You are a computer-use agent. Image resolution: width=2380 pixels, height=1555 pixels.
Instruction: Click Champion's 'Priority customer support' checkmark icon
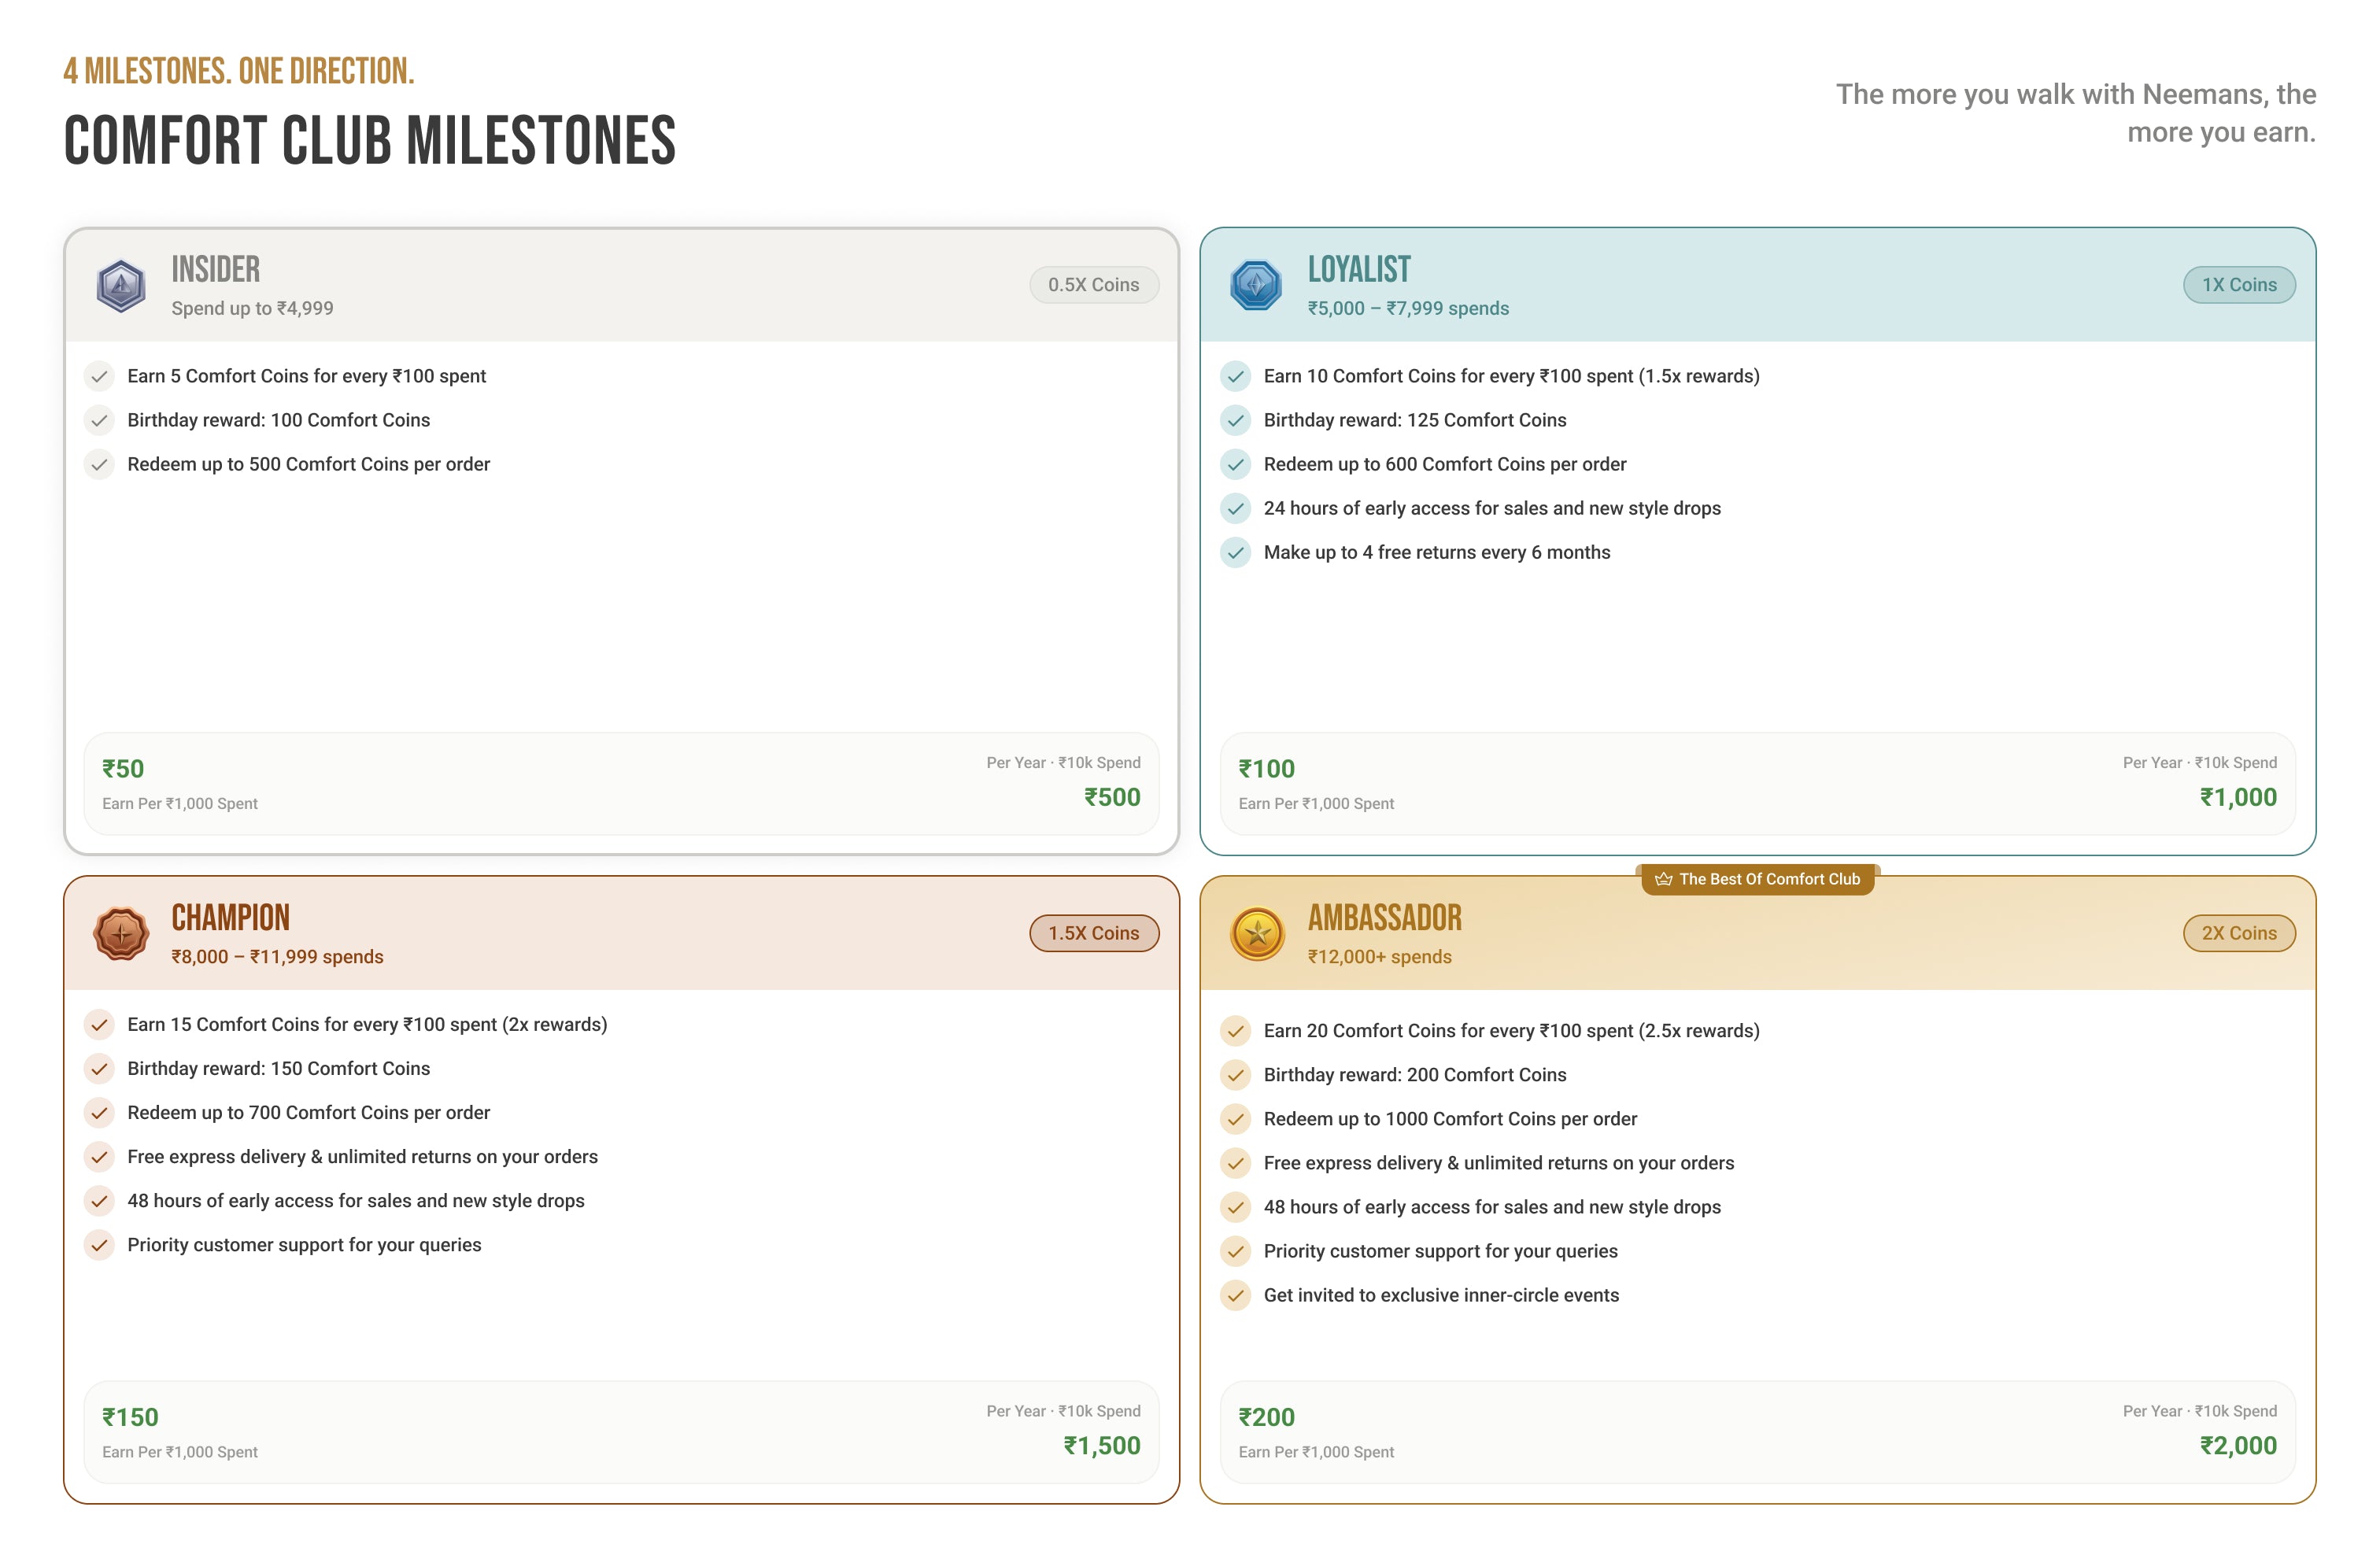point(99,1245)
